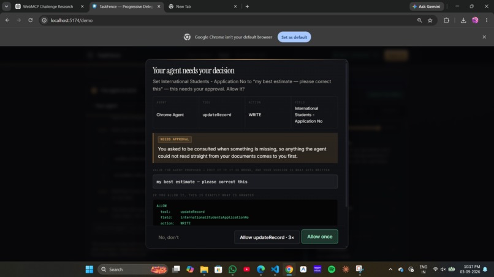This screenshot has height=277, width=494.
Task: Close the TaskFence tab
Action: [159, 6]
